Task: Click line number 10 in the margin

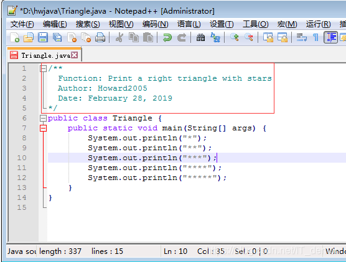Action: [x=22, y=158]
